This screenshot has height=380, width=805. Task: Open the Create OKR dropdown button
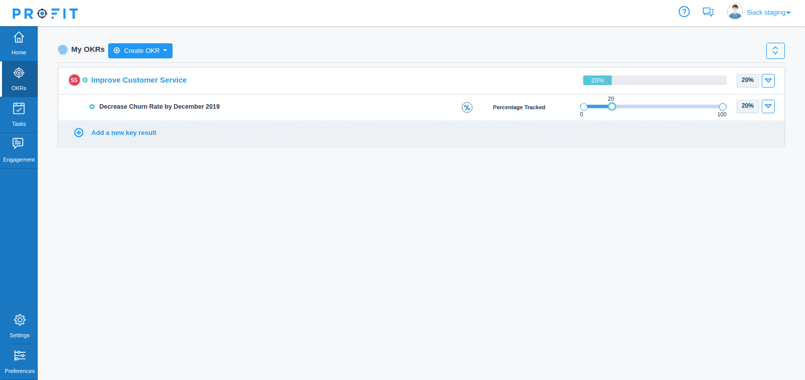tap(140, 51)
